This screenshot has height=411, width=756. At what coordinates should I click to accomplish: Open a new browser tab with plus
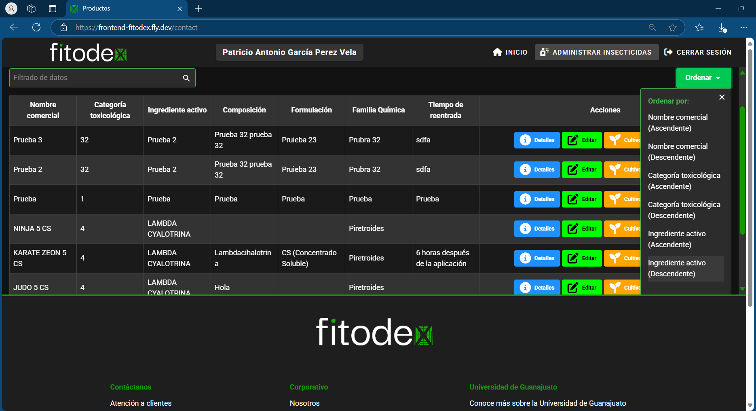pyautogui.click(x=198, y=8)
